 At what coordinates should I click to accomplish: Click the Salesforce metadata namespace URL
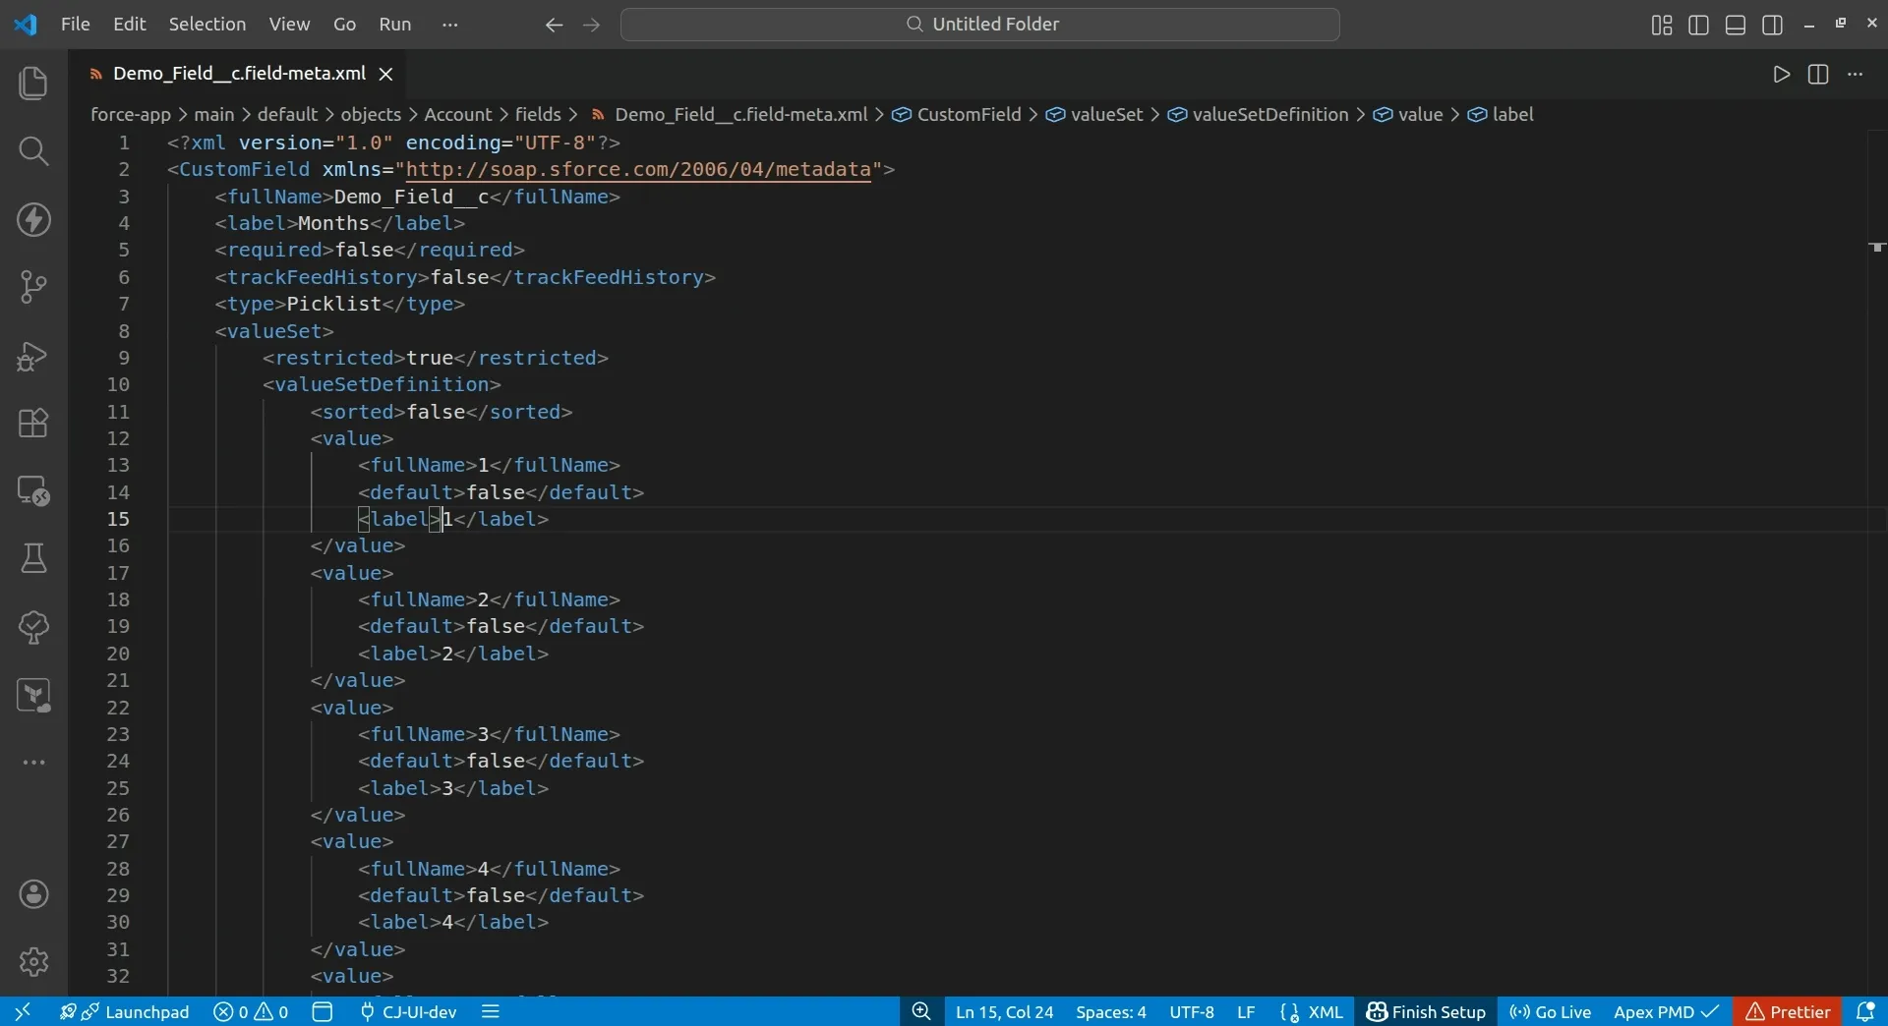click(638, 170)
